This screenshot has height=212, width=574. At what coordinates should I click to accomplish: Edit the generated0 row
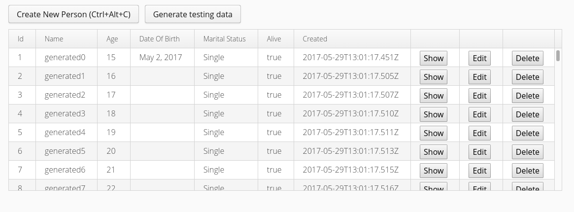click(479, 58)
